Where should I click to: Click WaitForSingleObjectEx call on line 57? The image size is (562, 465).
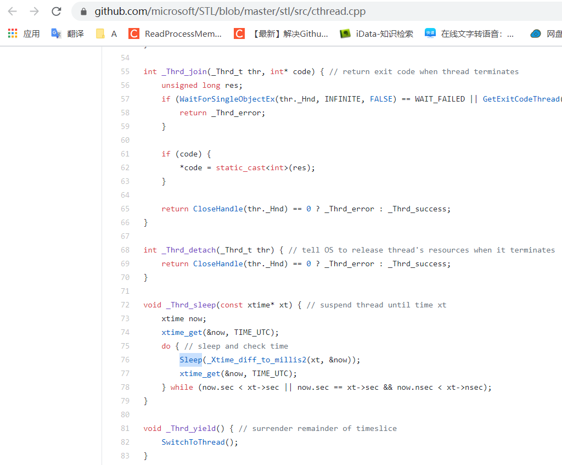pos(227,99)
